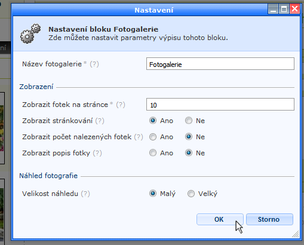This screenshot has width=304, height=245.
Task: Open help hint next to Název fotogalerie
Action: click(94, 64)
